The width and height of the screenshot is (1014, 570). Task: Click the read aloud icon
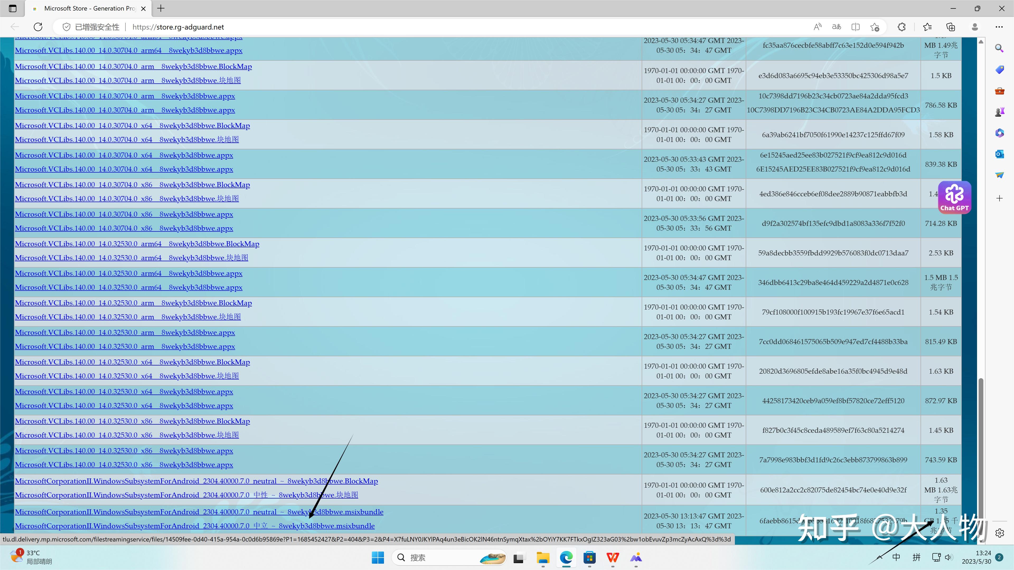[818, 27]
